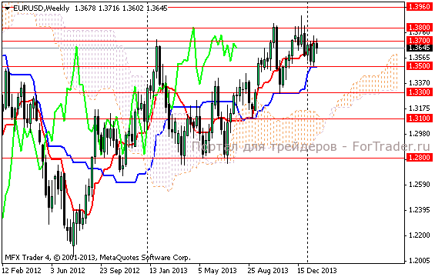The image size is (435, 277).
Task: Click the OHLC values 1.3678 1.3716 1.3602 1.3645
Action: pyautogui.click(x=121, y=8)
